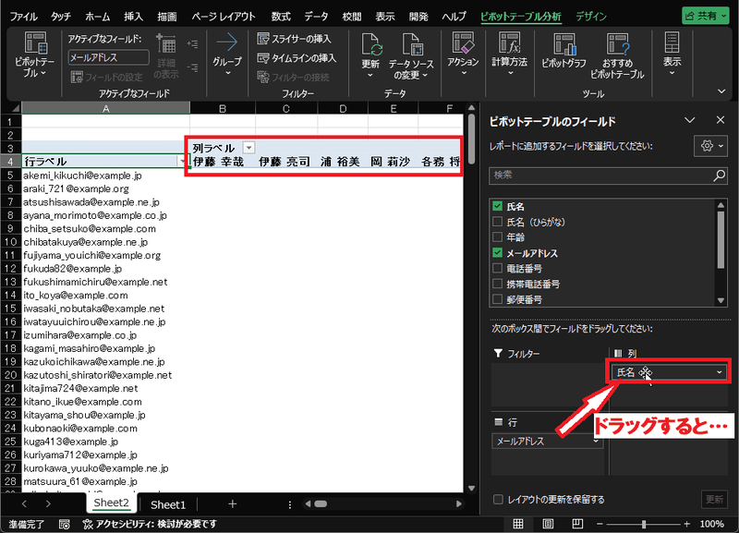This screenshot has height=533, width=739.
Task: Click the collapse field minus icon
Action: click(192, 67)
